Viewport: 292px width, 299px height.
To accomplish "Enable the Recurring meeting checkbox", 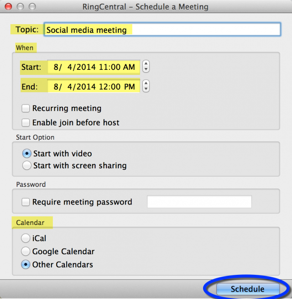I will click(x=26, y=109).
